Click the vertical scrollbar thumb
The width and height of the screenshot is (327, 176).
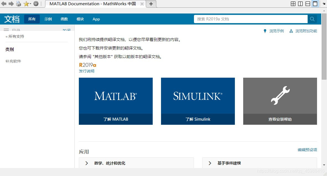[324, 46]
